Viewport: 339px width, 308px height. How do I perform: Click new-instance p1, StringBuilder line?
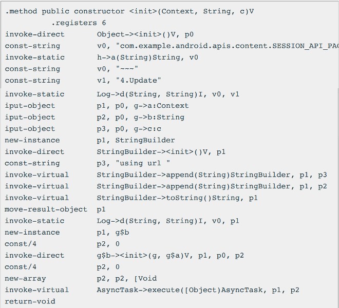pyautogui.click(x=90, y=140)
